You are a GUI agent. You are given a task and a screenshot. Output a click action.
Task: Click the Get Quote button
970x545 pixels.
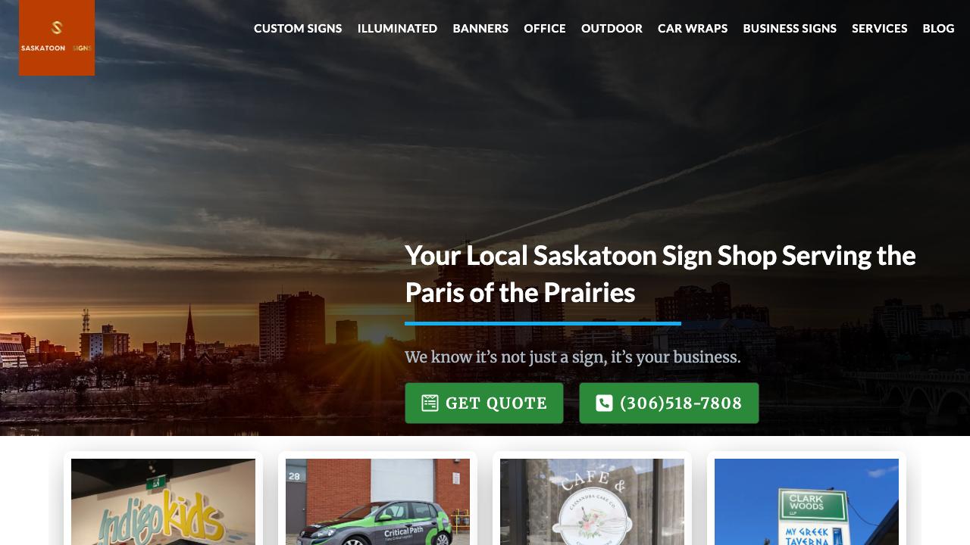[483, 403]
